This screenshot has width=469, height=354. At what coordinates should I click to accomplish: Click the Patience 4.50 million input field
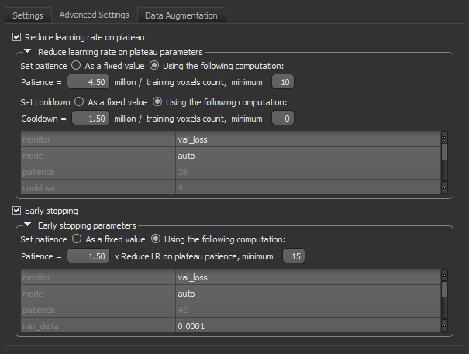88,81
